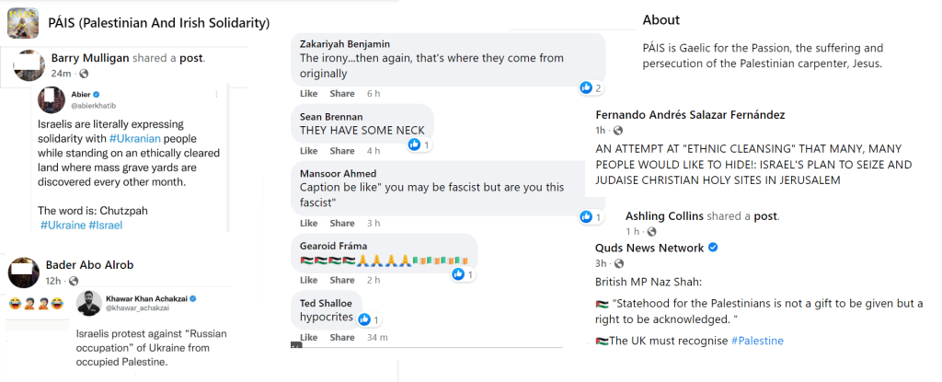The height and width of the screenshot is (382, 942).
Task: Open the post shared by Ashling Collins
Action: 767,216
